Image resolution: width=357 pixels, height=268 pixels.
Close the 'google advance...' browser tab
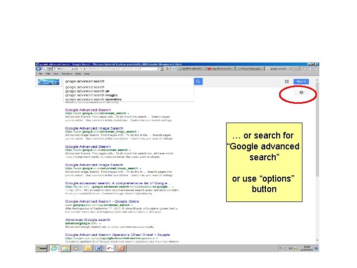pyautogui.click(x=291, y=69)
